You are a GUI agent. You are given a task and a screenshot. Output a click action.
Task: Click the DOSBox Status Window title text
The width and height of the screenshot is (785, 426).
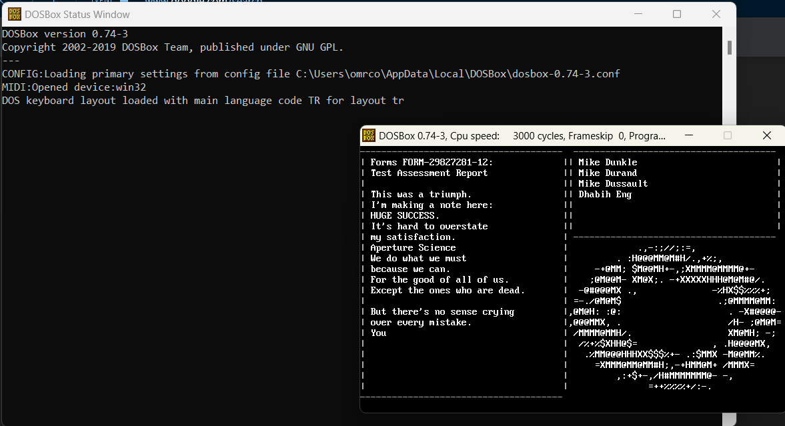pyautogui.click(x=77, y=15)
